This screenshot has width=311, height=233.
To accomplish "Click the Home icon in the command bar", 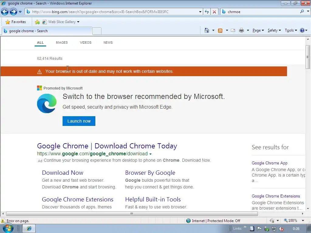I will click(x=207, y=30).
